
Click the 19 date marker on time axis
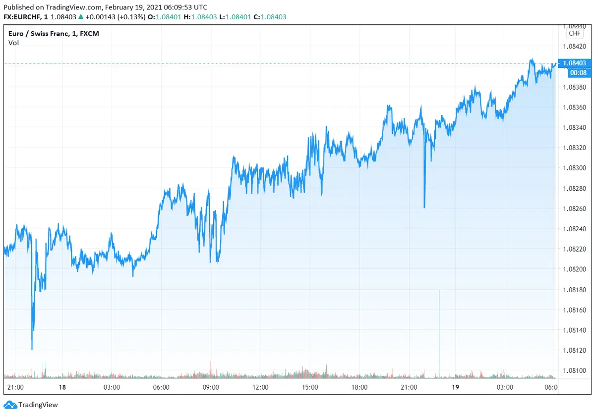coord(455,387)
